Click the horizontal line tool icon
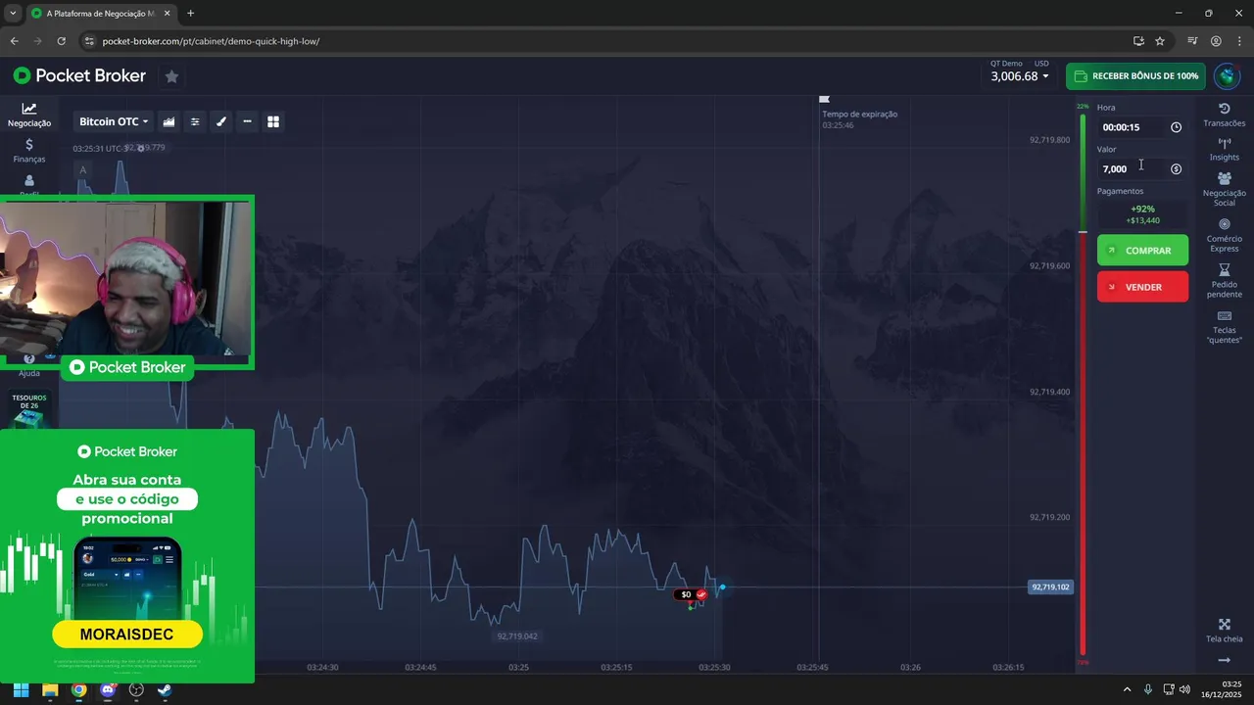This screenshot has height=705, width=1254. tap(247, 121)
